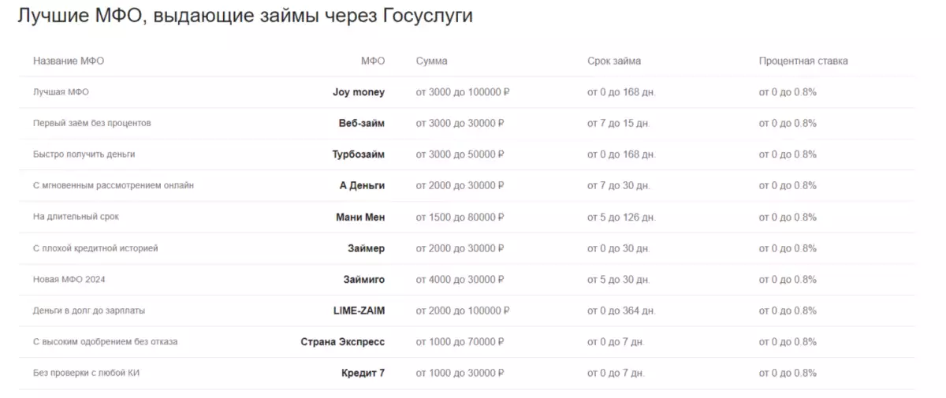
Task: Click the sum 'от 4000 до 30000 ₽'
Action: [460, 279]
